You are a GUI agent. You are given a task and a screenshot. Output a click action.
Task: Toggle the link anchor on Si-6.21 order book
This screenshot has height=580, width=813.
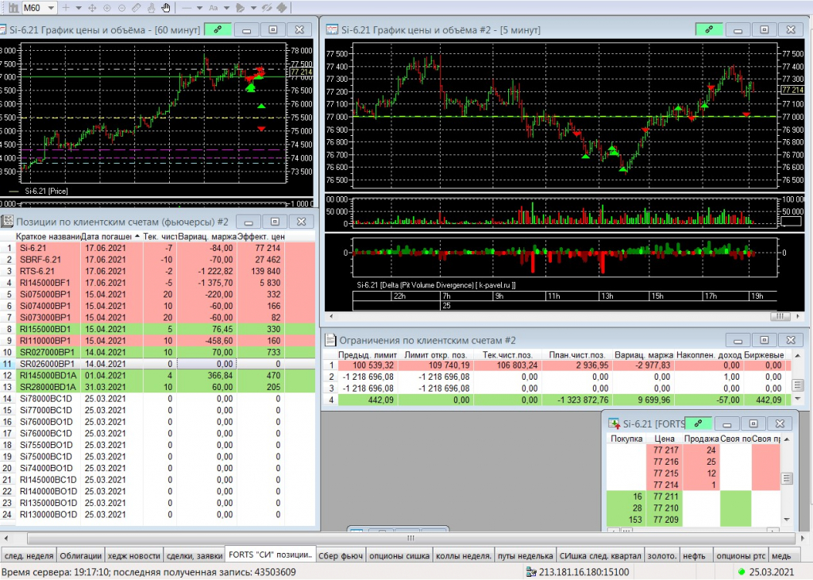point(698,423)
